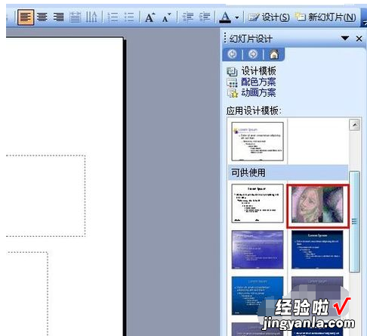Screen dimensions: 367x336
Task: Open 配色方案 color schemes link
Action: (258, 82)
